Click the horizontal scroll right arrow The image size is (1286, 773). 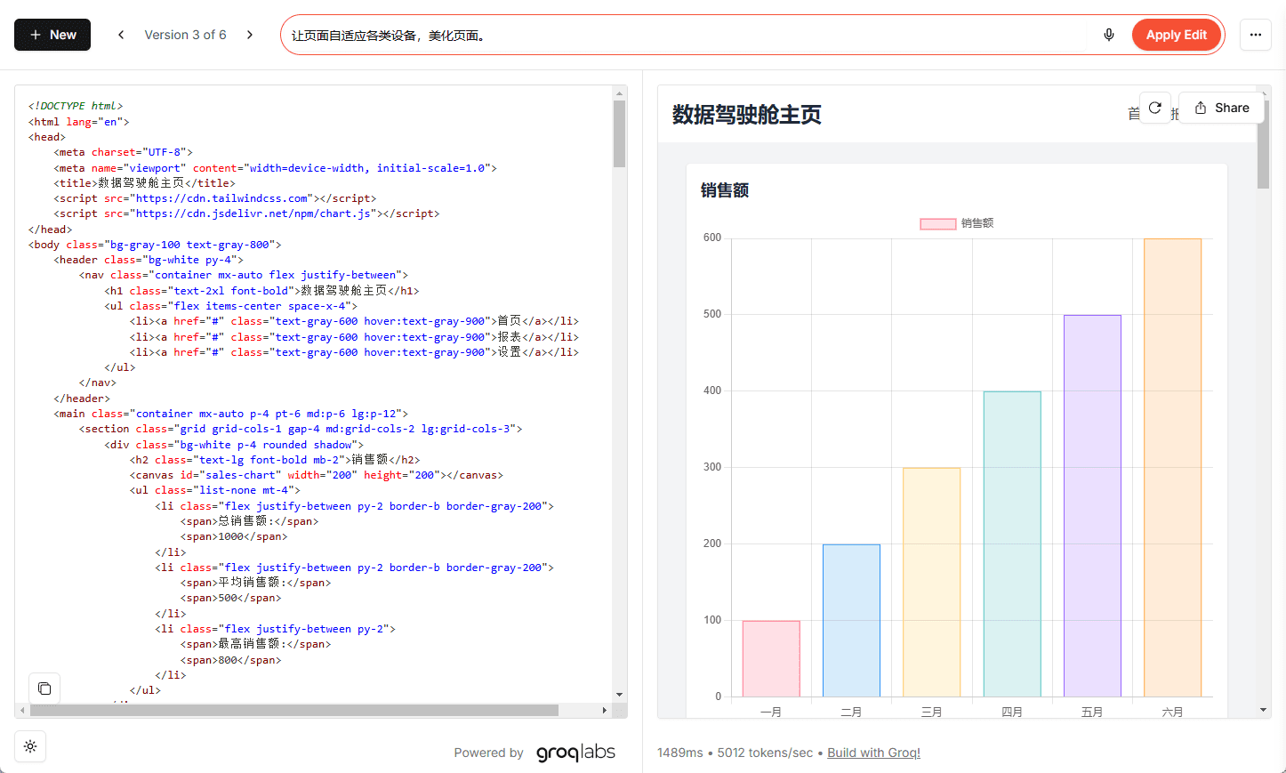pyautogui.click(x=605, y=710)
